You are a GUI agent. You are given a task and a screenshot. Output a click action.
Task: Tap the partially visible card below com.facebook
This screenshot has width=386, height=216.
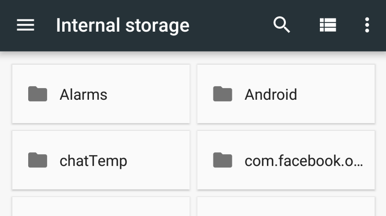[286, 207]
